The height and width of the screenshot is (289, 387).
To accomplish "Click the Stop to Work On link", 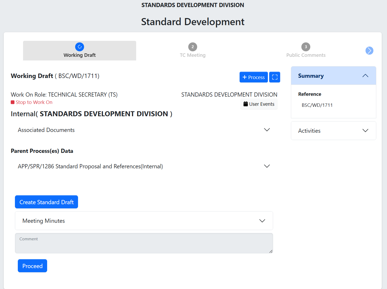I will coord(34,102).
